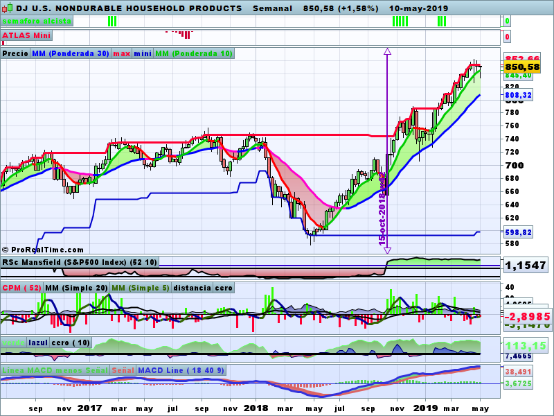Click 'Semanal' timeframe text in the title
The image size is (554, 416).
(272, 8)
